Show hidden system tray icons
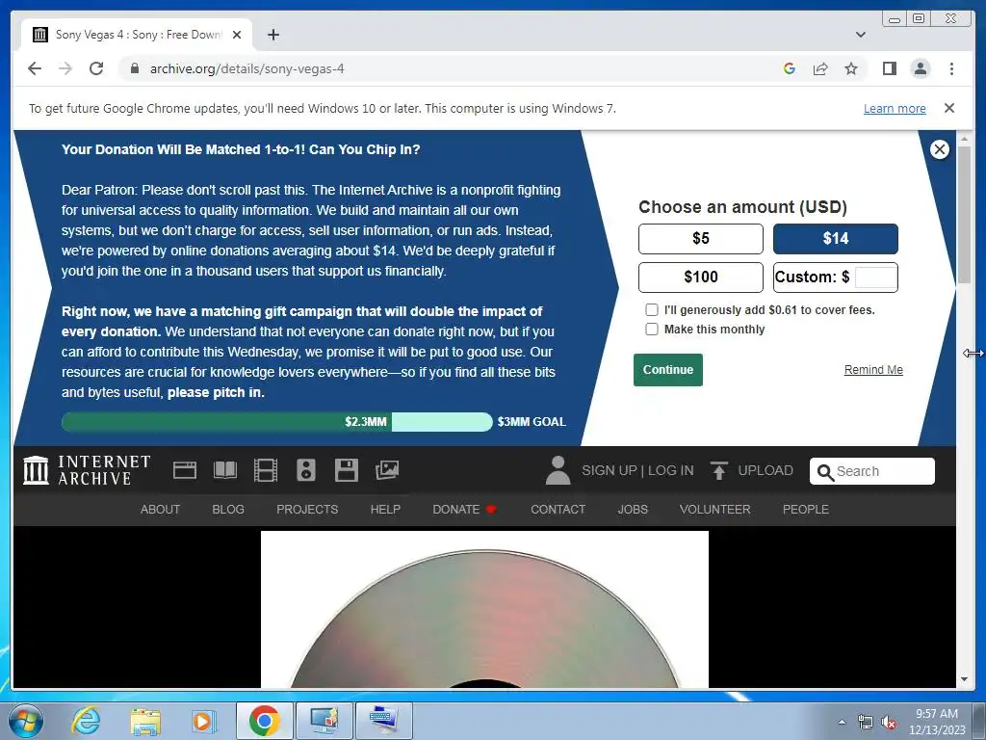 click(842, 722)
